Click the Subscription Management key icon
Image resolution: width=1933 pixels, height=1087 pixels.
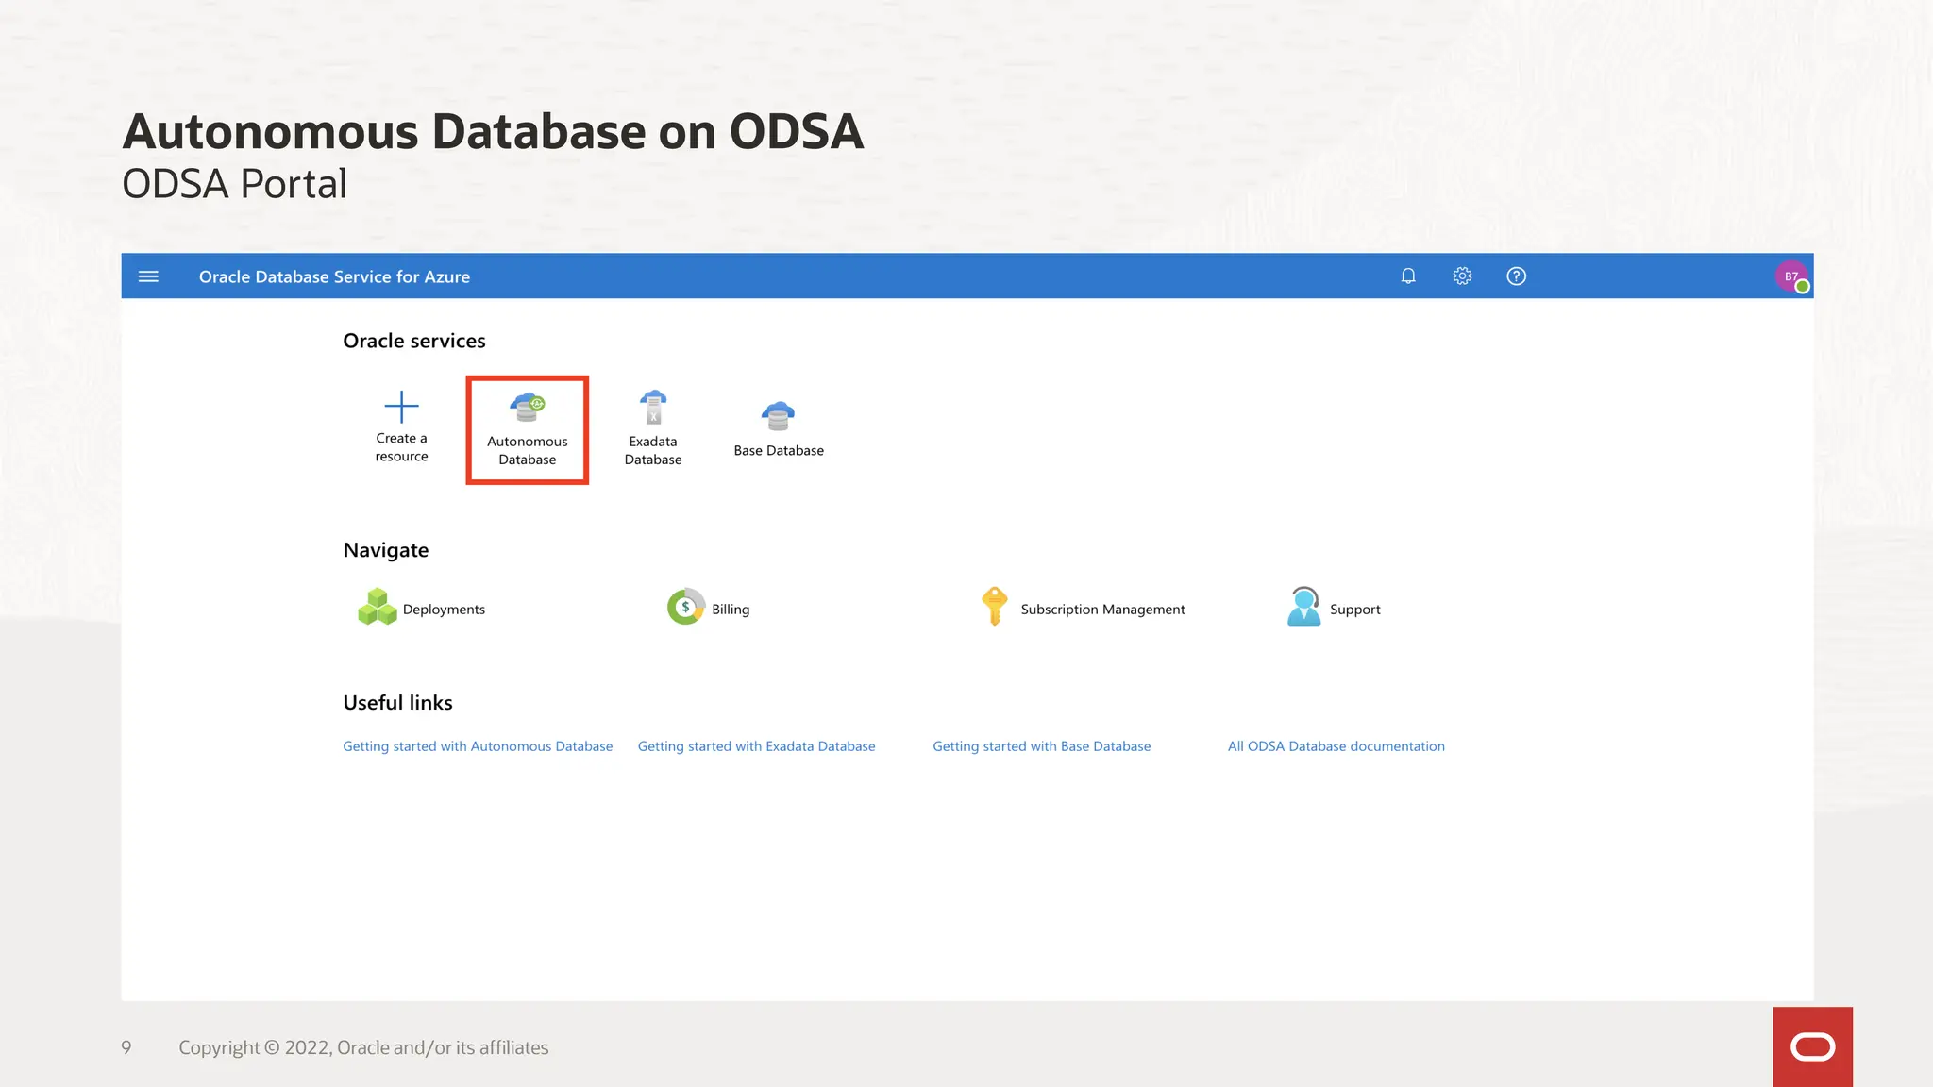coord(994,606)
